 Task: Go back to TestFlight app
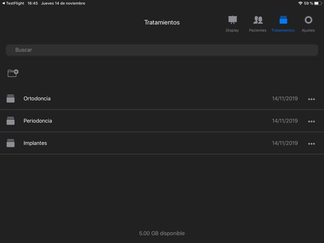(13, 3)
